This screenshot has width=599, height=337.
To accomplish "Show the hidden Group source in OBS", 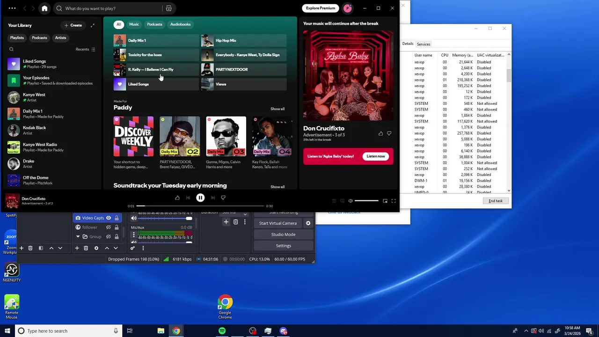I will click(x=109, y=237).
